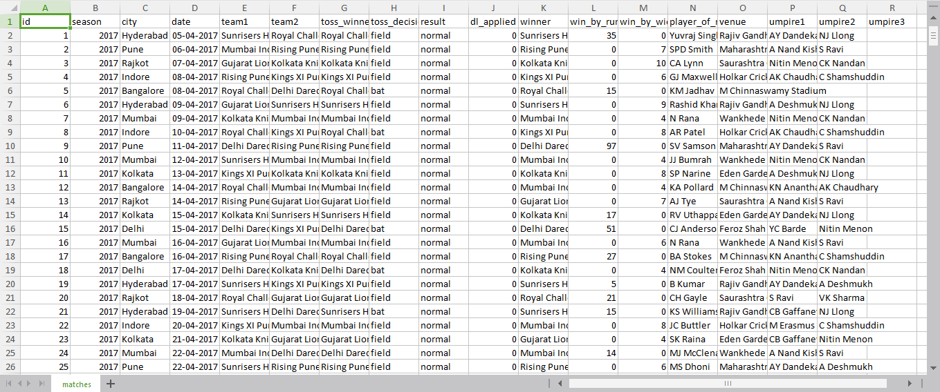This screenshot has width=940, height=392.
Task: Select the 'umpire2' header cell
Action: tap(842, 21)
